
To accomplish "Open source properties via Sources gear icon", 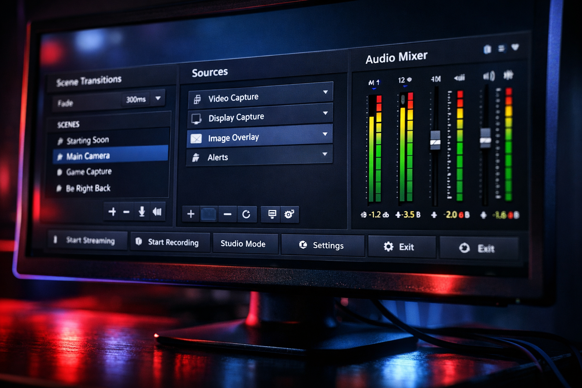I will tap(289, 214).
